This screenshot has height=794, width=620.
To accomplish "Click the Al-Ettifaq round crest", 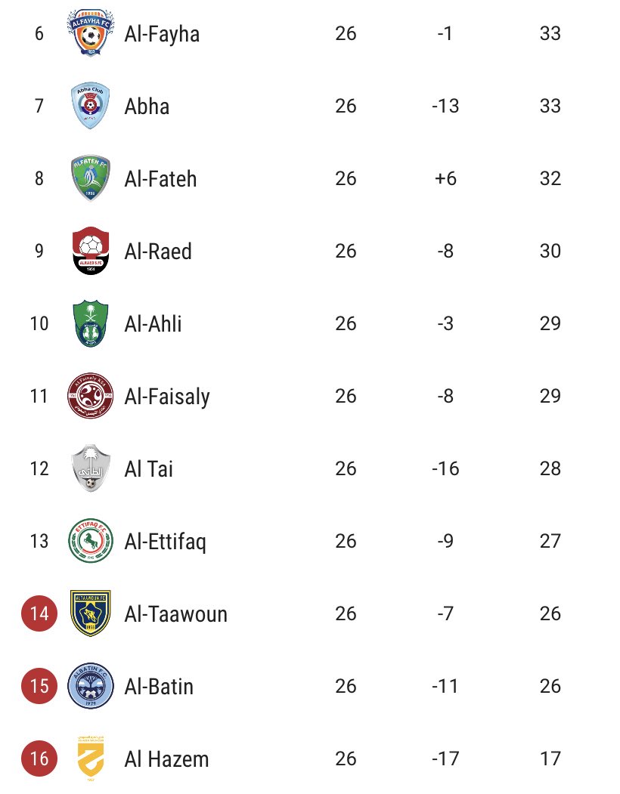I will [90, 541].
